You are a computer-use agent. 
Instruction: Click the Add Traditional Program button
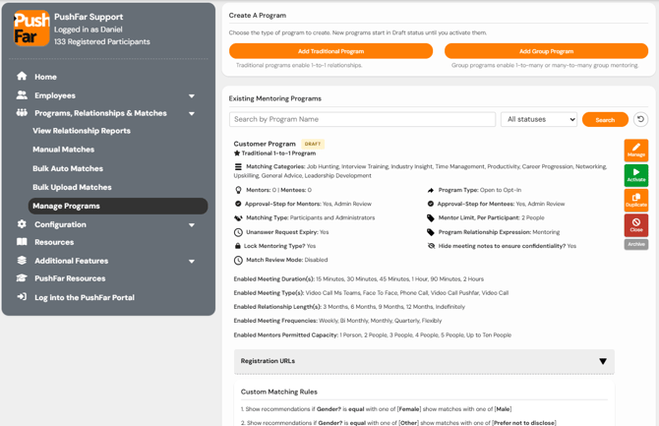point(330,51)
